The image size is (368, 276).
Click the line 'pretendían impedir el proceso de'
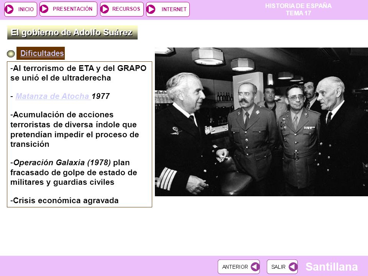[x=75, y=135]
